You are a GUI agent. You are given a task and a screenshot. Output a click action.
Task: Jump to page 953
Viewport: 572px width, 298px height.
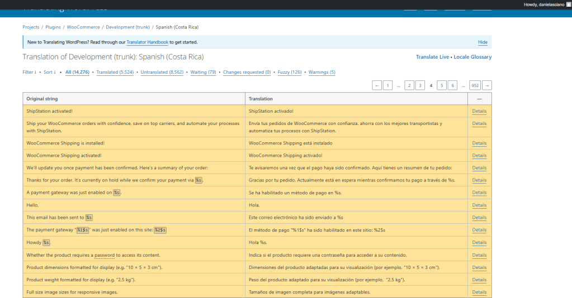pos(475,85)
